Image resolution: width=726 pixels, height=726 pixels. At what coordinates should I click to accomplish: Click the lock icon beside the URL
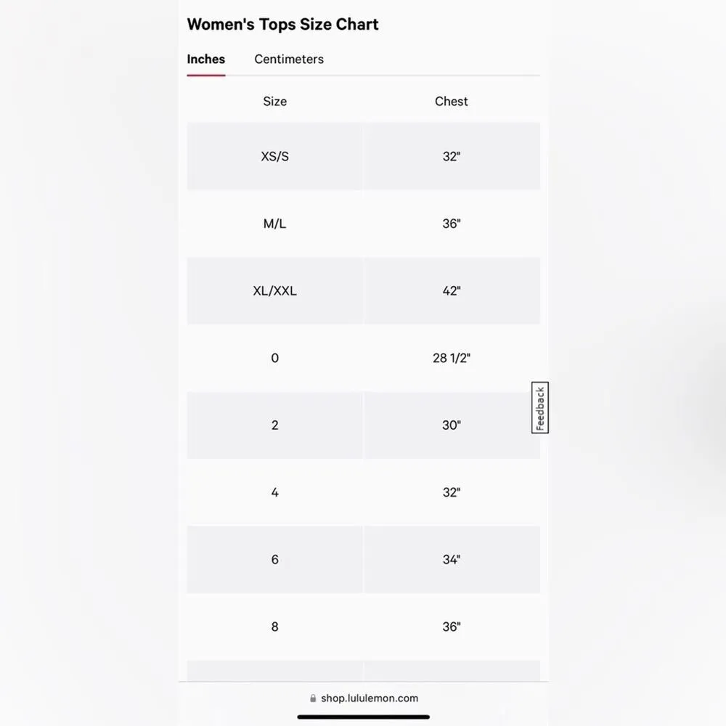(x=313, y=698)
